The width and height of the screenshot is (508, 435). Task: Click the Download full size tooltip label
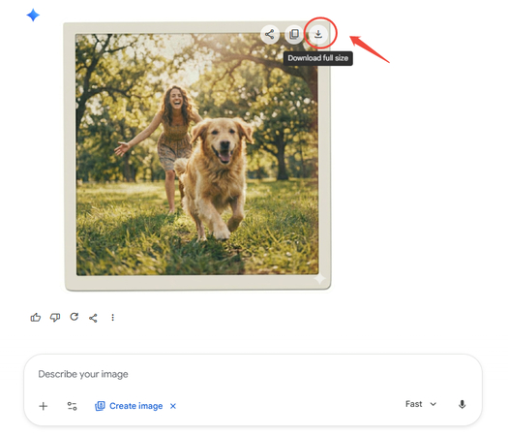tap(318, 58)
